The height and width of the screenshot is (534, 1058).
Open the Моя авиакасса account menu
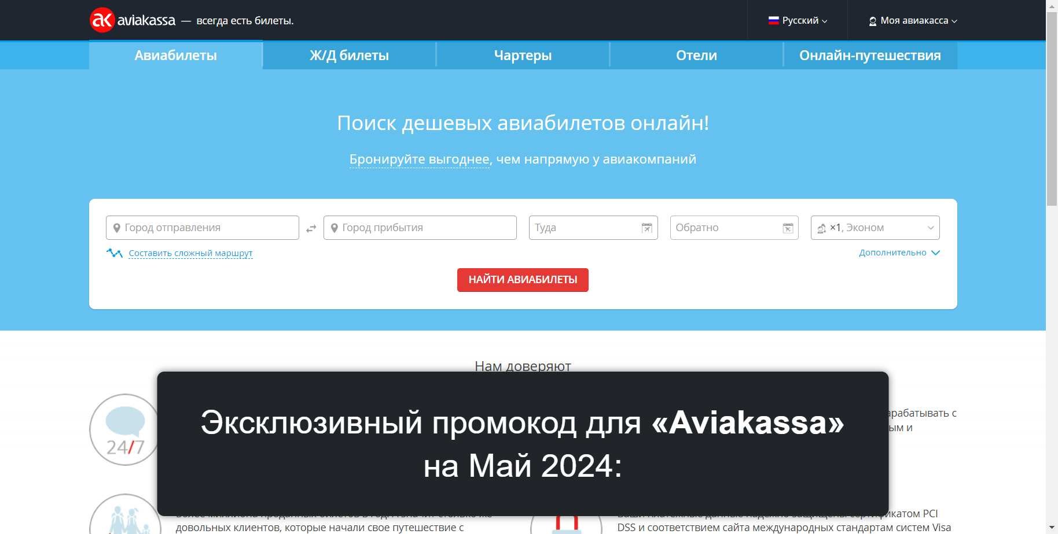point(913,20)
